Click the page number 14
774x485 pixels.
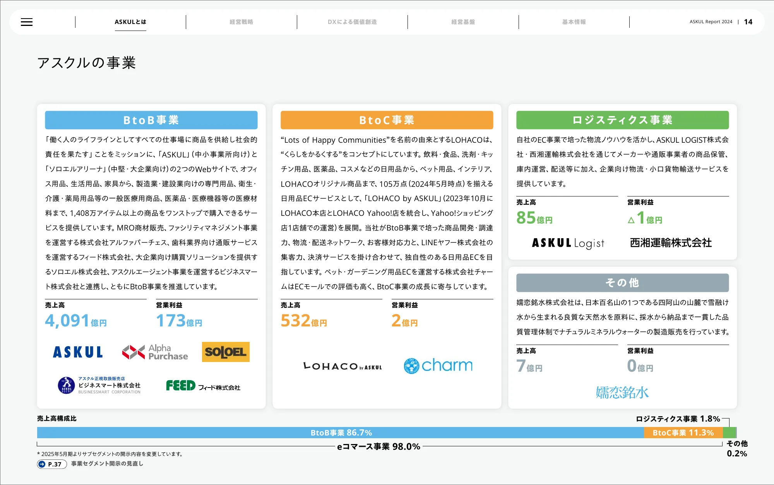(748, 22)
